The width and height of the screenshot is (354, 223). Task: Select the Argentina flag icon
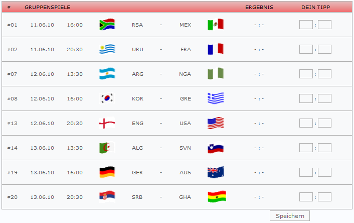107,74
